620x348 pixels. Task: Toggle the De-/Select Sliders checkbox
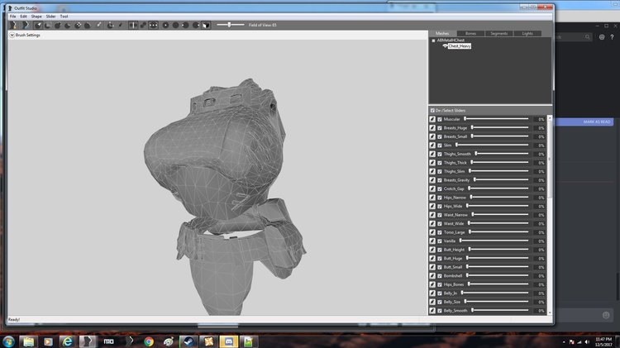432,110
